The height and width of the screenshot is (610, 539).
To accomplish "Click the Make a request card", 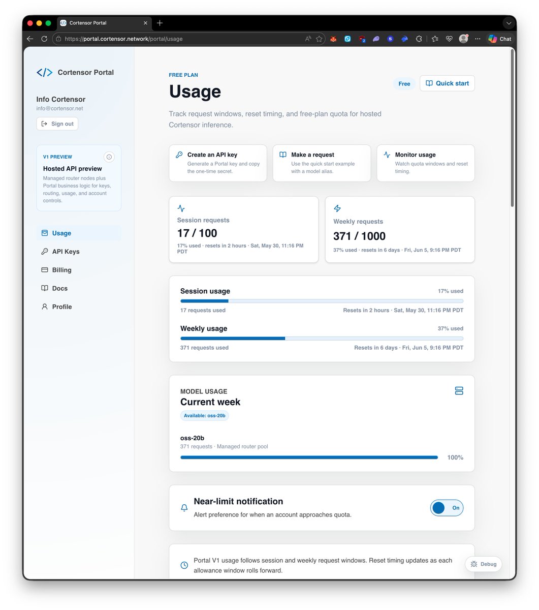I will point(322,163).
